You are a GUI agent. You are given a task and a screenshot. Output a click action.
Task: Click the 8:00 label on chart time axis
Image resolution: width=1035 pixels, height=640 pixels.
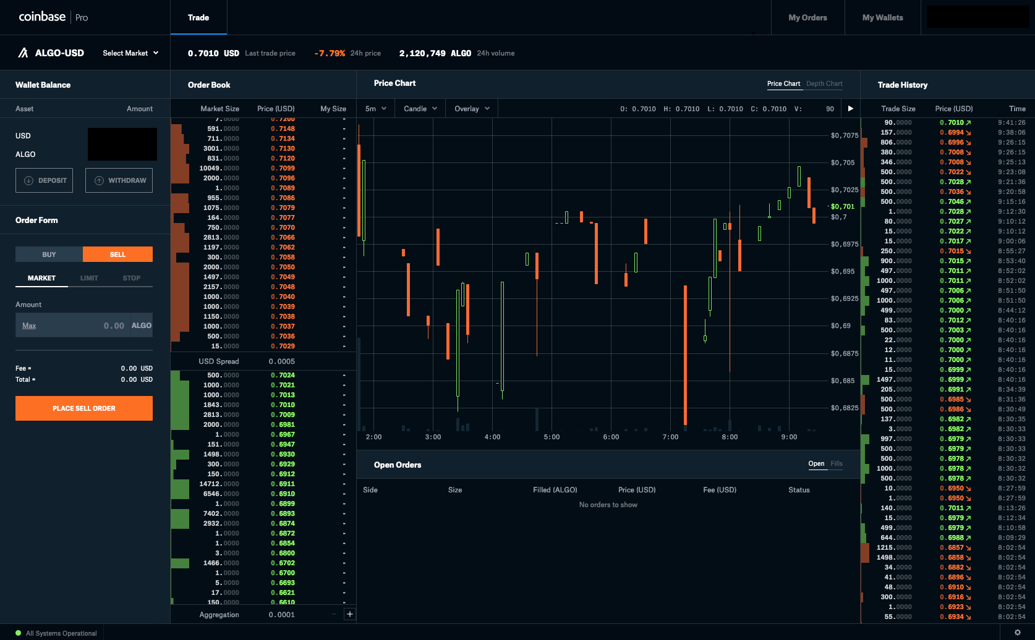(x=730, y=437)
